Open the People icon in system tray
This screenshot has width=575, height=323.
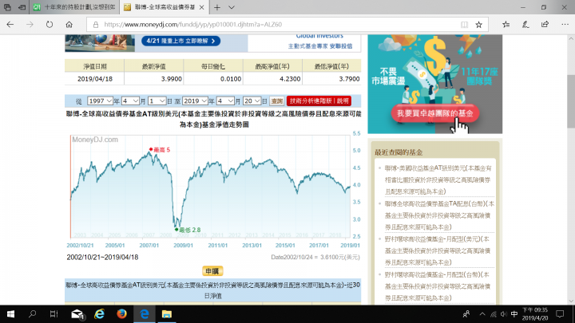tap(466, 314)
